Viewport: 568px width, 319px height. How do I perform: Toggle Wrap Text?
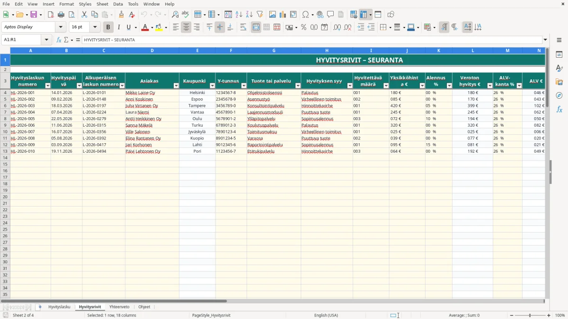click(x=243, y=27)
